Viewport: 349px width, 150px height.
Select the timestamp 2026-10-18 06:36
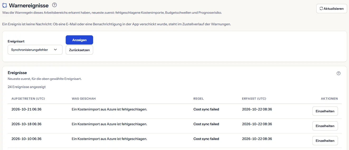tap(26, 124)
